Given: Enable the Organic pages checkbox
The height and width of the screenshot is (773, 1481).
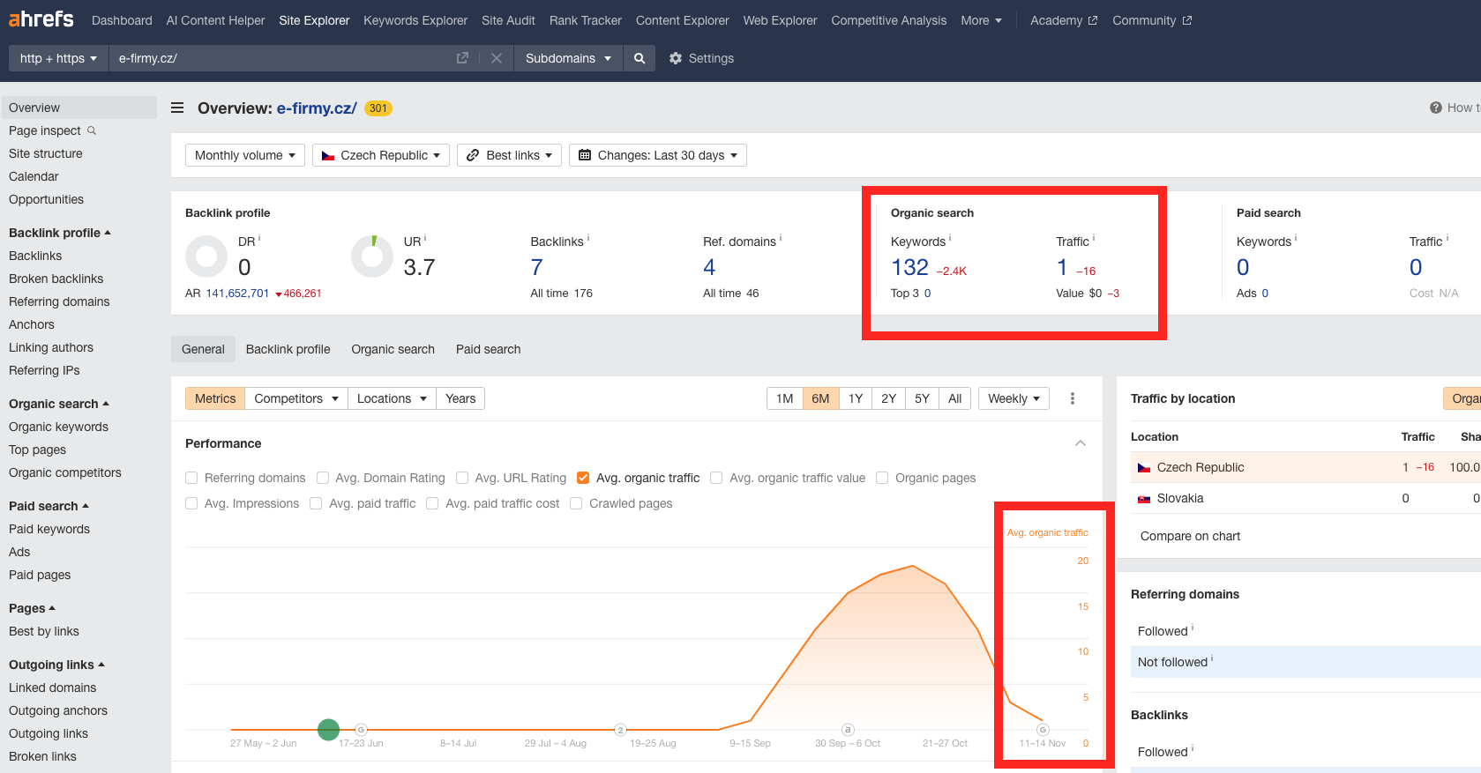Looking at the screenshot, I should [882, 478].
